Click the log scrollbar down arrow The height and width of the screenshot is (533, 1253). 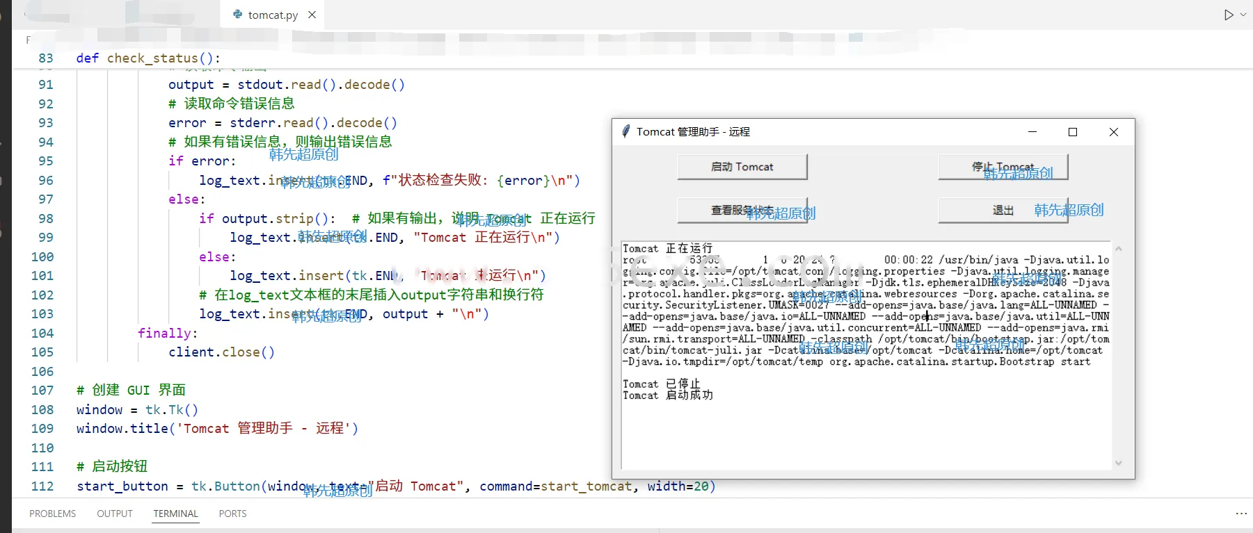click(1119, 463)
